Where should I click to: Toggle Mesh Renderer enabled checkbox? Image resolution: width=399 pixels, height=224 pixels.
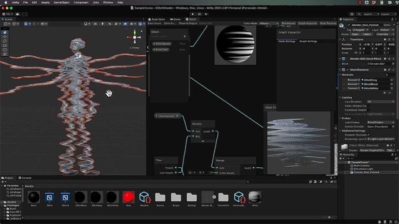[x=348, y=70]
